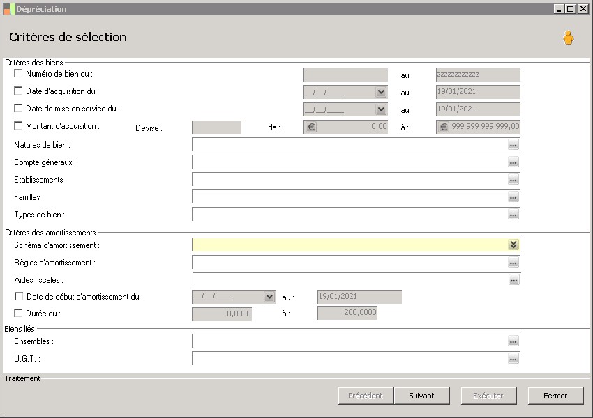The image size is (593, 418).
Task: Toggle the Montant d'acquisition checkbox
Action: tap(18, 126)
